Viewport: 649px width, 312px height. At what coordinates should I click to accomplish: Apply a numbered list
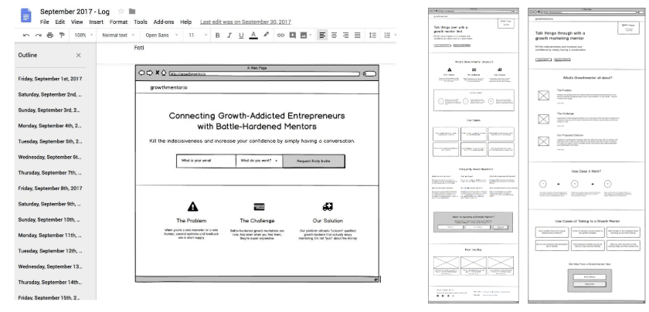click(387, 36)
